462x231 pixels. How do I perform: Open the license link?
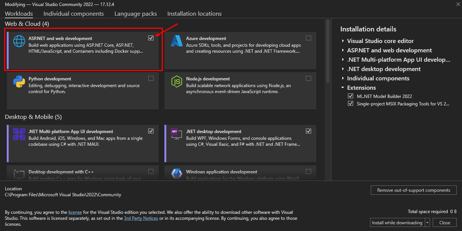coord(75,212)
